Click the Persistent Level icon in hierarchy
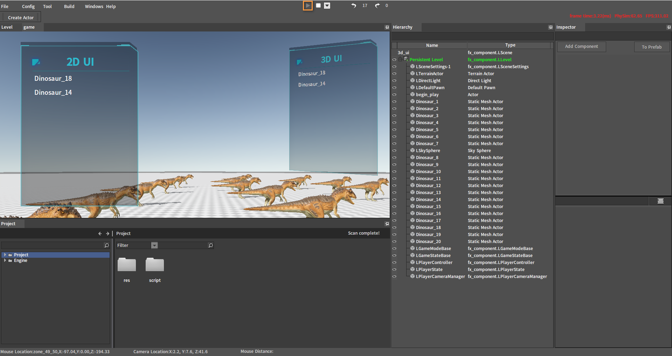Image resolution: width=672 pixels, height=356 pixels. pos(406,59)
